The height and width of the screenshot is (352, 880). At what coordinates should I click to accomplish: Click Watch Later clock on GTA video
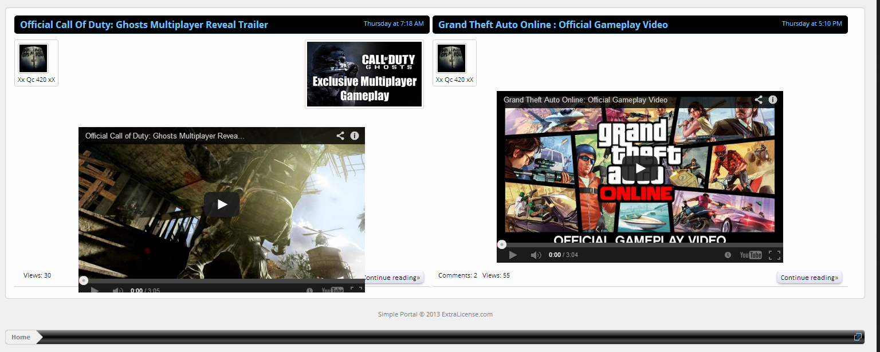tap(728, 255)
